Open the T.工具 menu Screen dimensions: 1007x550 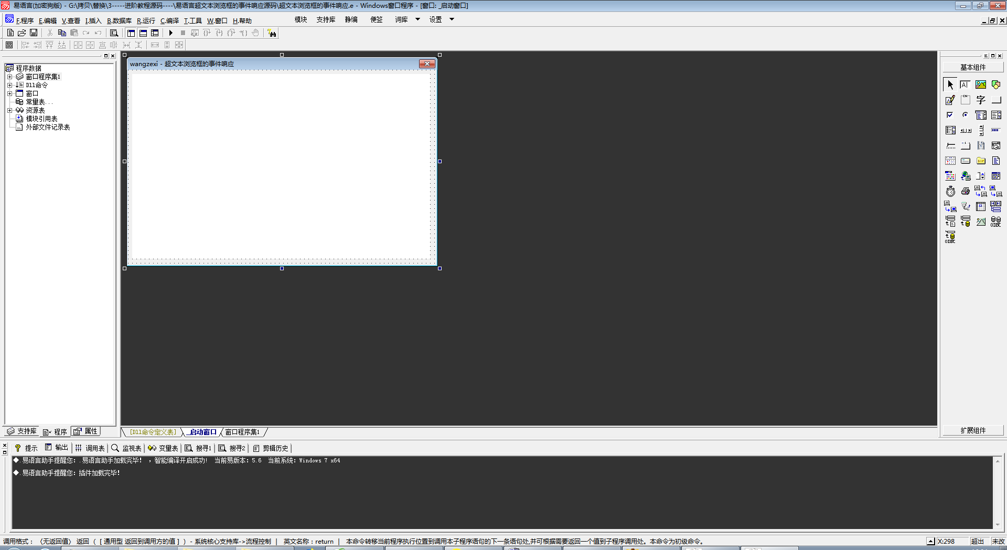(x=192, y=20)
